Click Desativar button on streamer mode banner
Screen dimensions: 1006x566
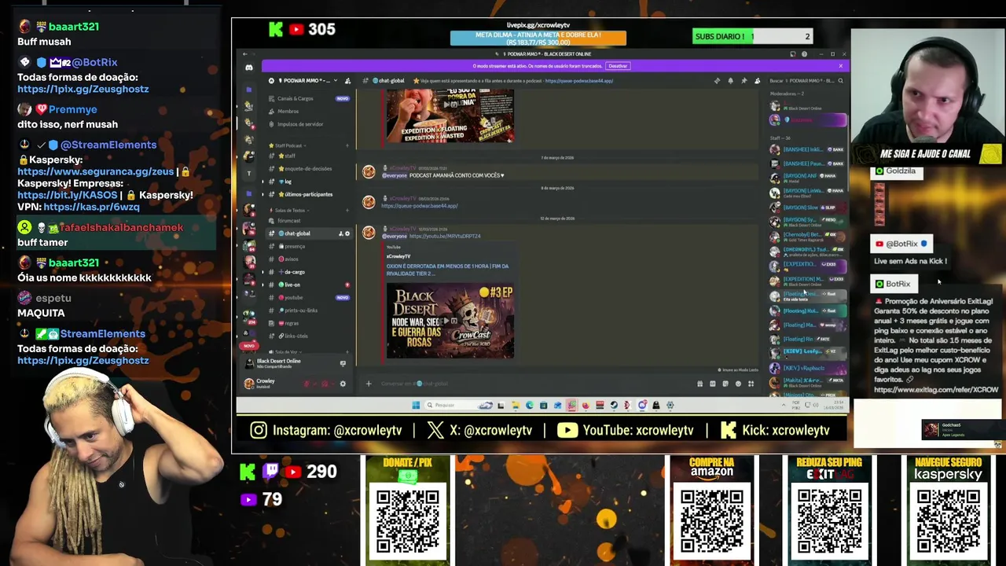click(618, 66)
